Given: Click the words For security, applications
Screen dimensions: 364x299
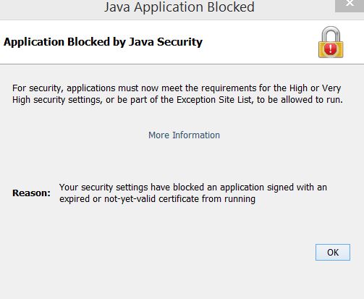Looking at the screenshot, I should tap(64, 88).
